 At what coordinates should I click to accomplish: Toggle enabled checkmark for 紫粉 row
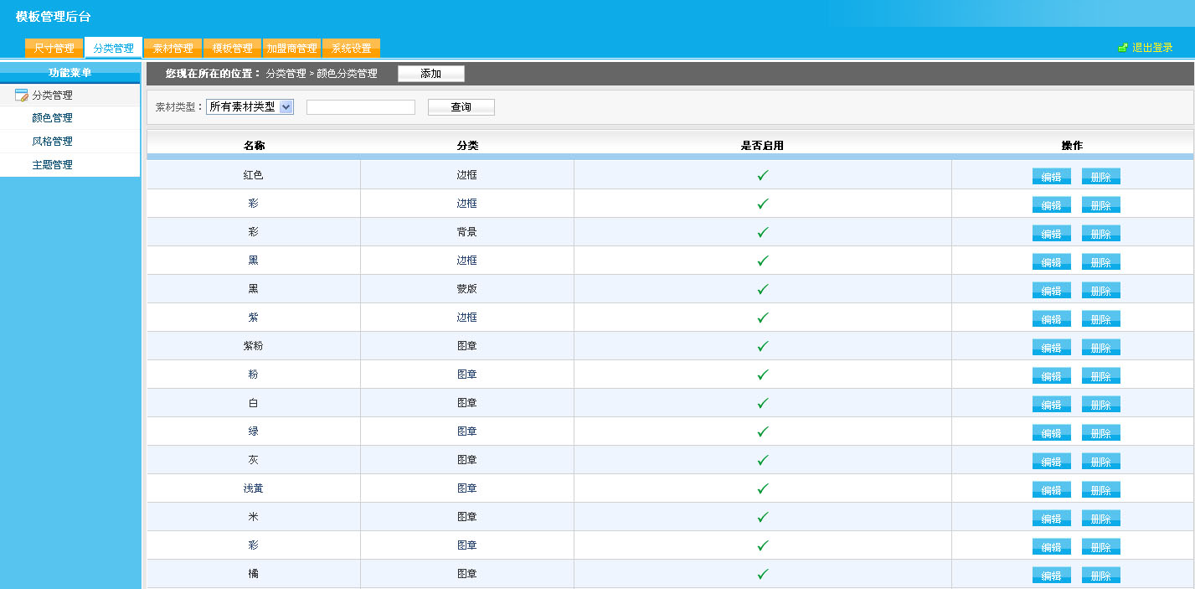point(763,346)
